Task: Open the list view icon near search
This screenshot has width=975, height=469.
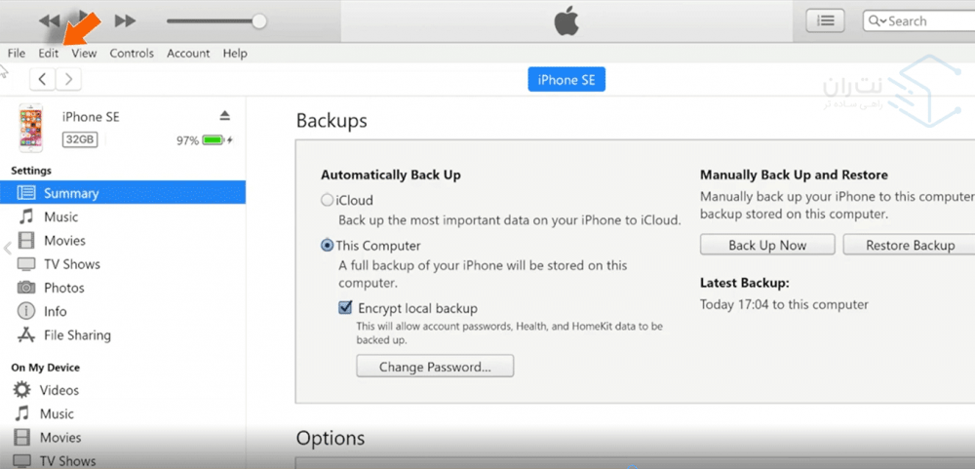Action: (x=825, y=20)
